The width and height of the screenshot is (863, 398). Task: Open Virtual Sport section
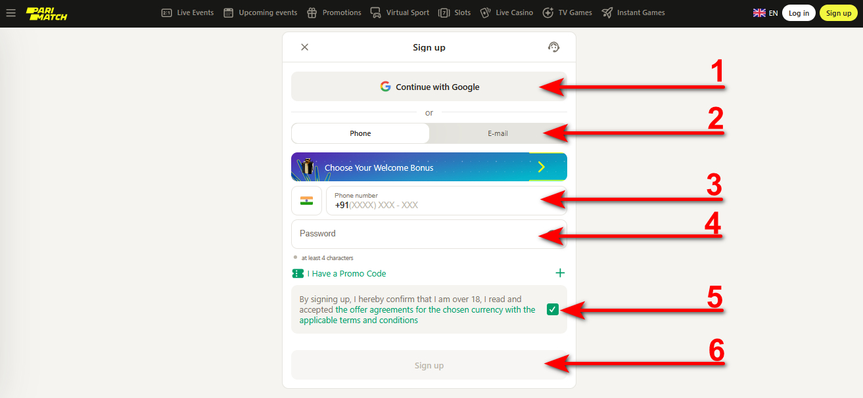[400, 12]
